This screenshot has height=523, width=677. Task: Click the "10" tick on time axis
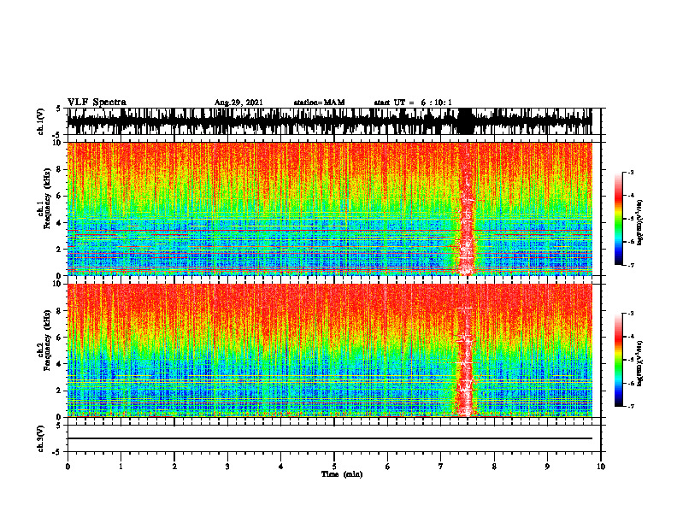tap(601, 467)
